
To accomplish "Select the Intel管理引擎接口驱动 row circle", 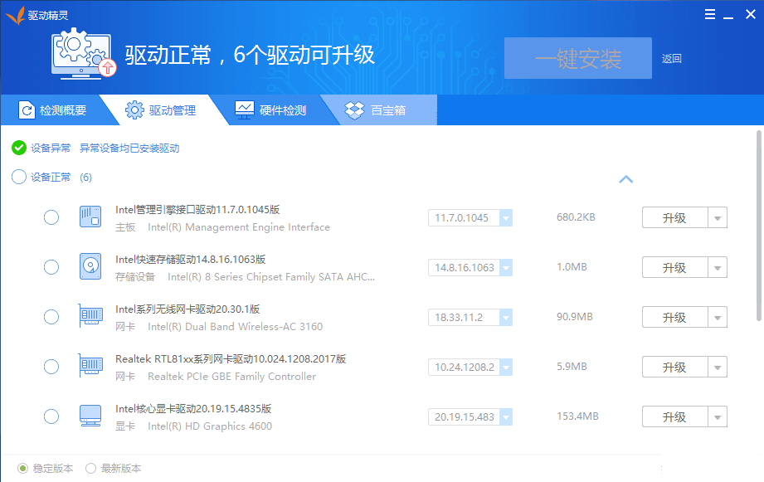I will click(x=51, y=217).
